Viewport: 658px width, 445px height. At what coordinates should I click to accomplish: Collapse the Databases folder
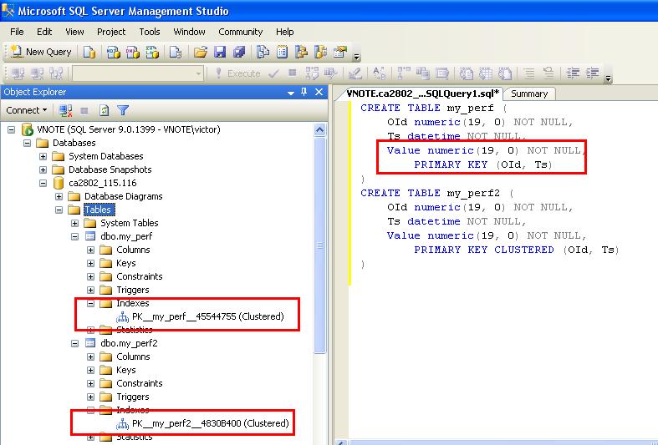pos(28,143)
